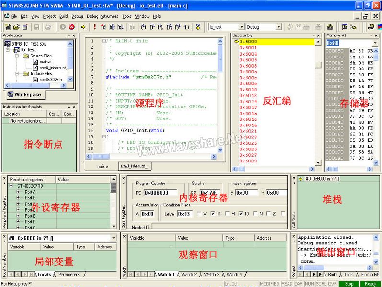Image resolution: width=382 pixels, height=287 pixels.
Task: Open the Window menu
Action: coord(142,16)
